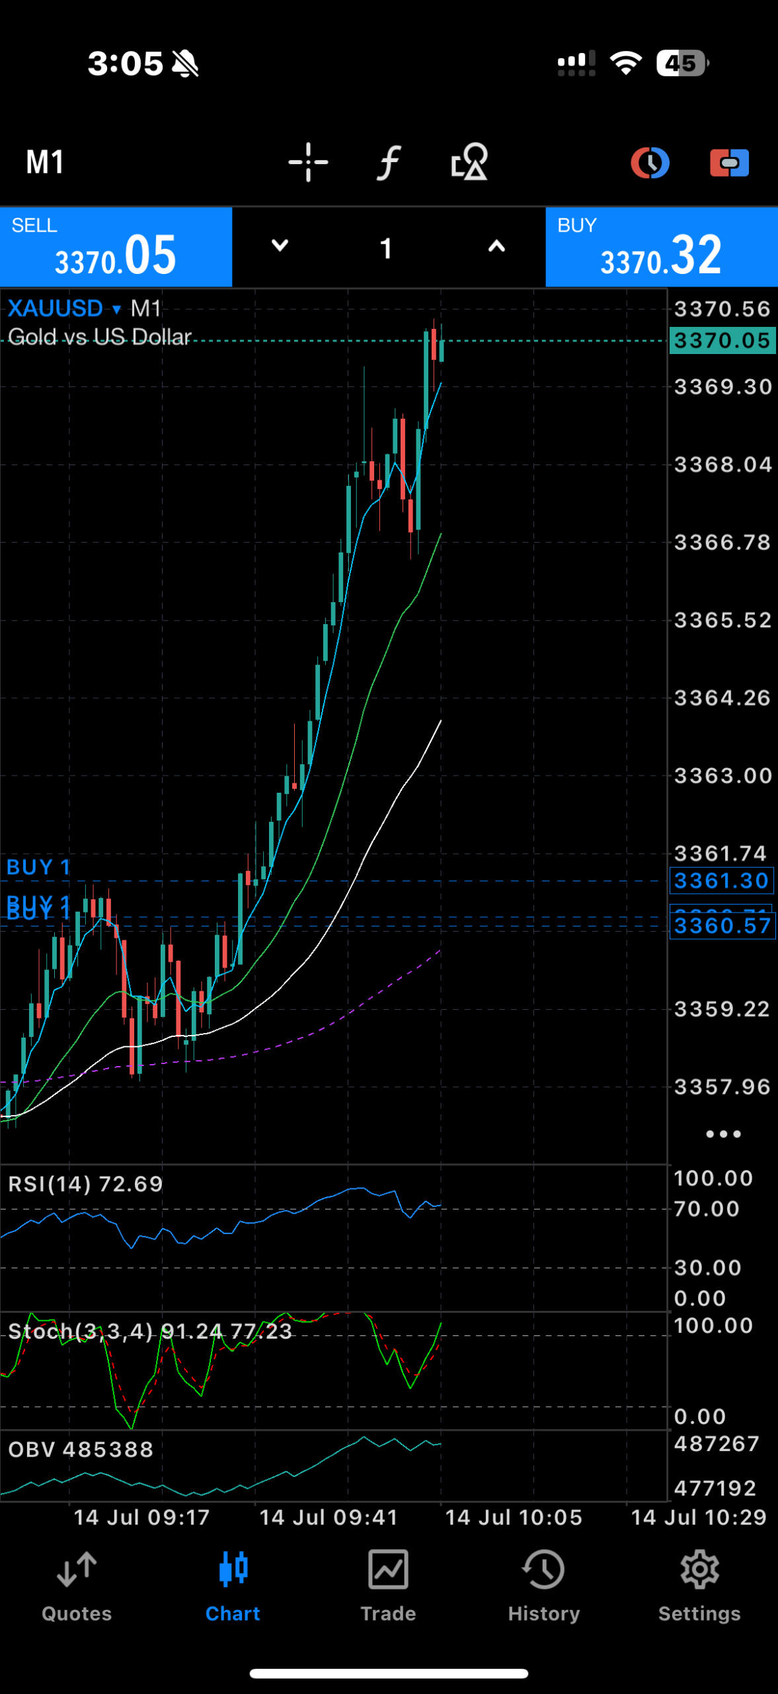Open the indicators function menu

click(x=389, y=162)
